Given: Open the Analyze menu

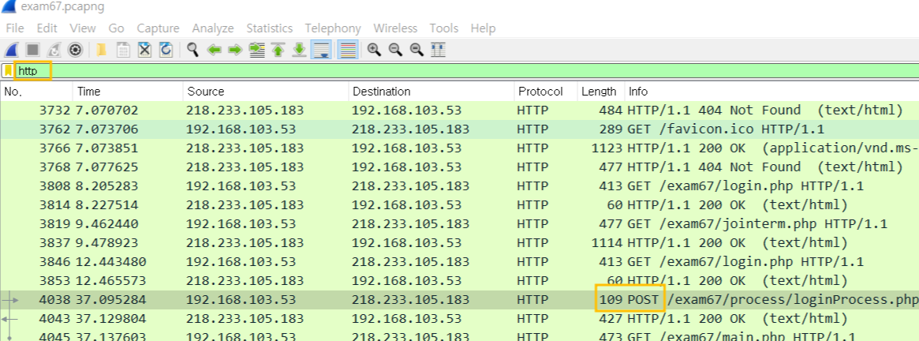Looking at the screenshot, I should (x=213, y=28).
